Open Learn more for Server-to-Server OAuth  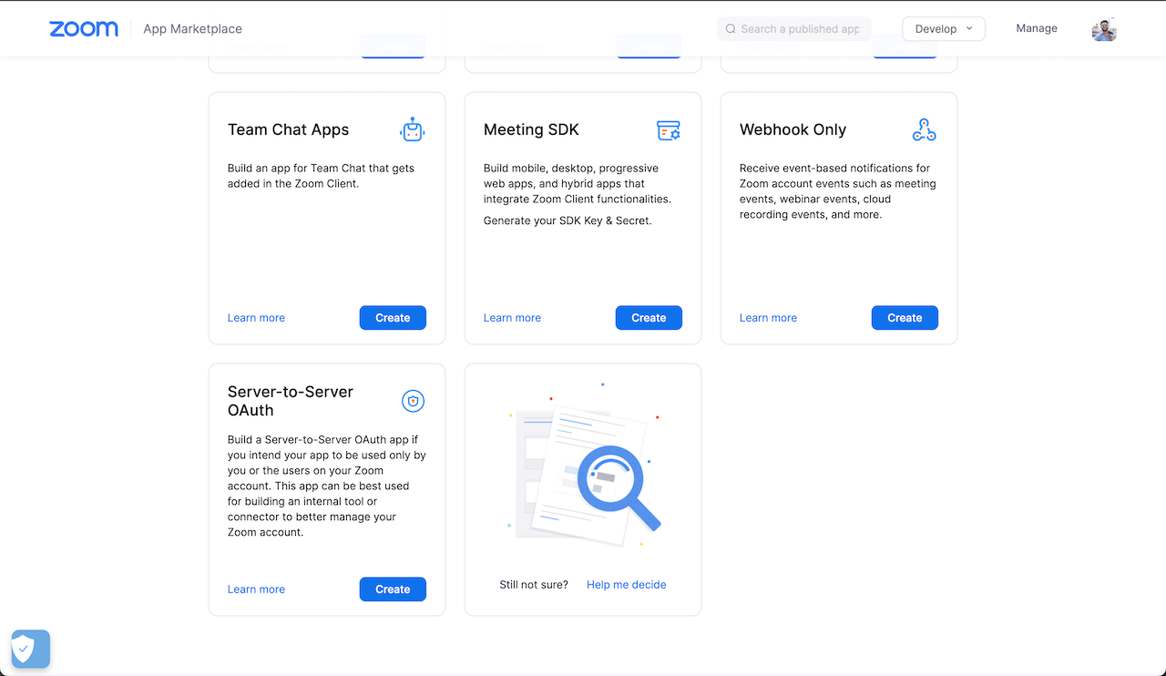256,589
